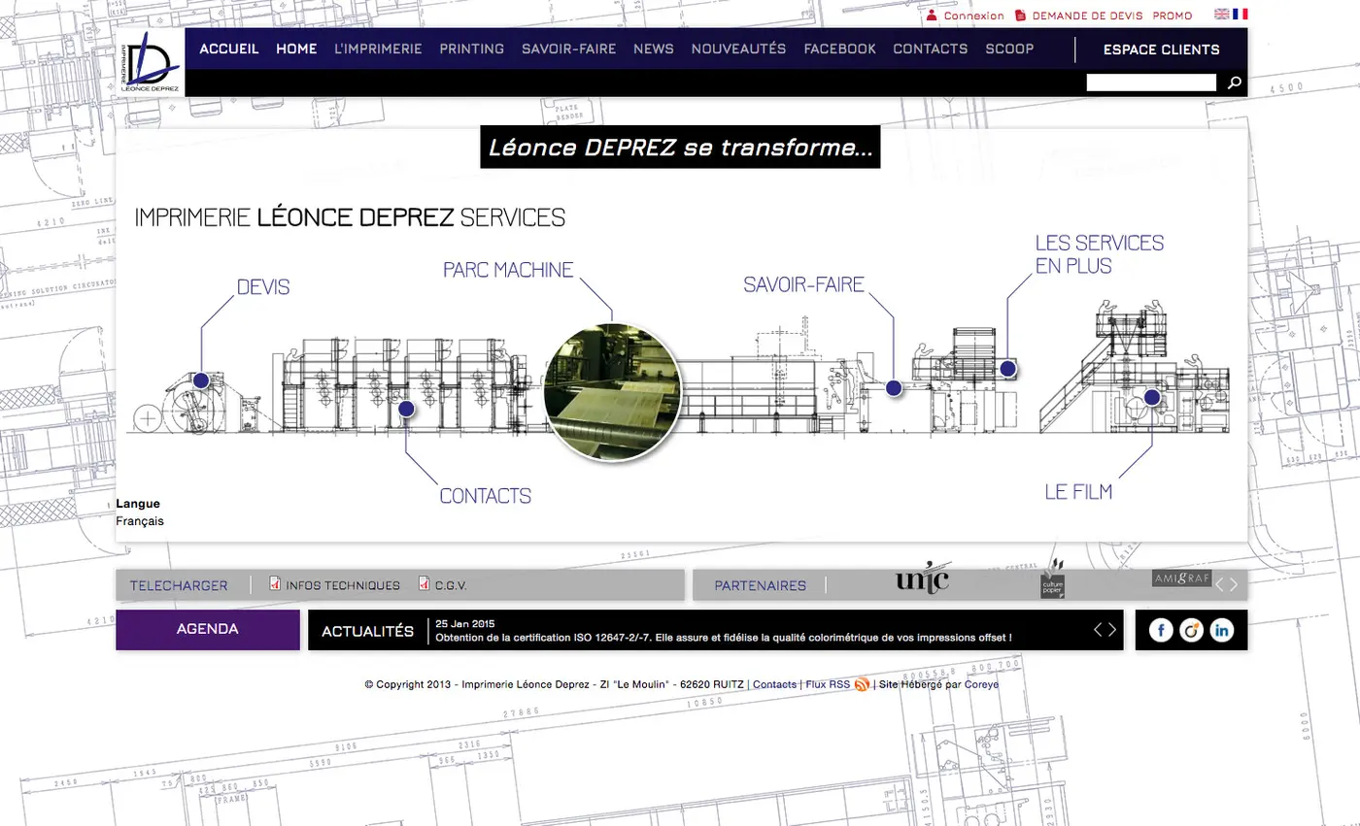Click the DEVIS label on the diagram
Image resolution: width=1360 pixels, height=826 pixels.
pos(263,287)
